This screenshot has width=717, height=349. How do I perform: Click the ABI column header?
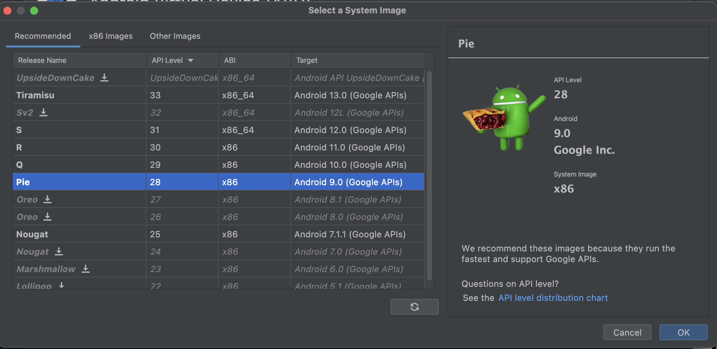click(255, 61)
